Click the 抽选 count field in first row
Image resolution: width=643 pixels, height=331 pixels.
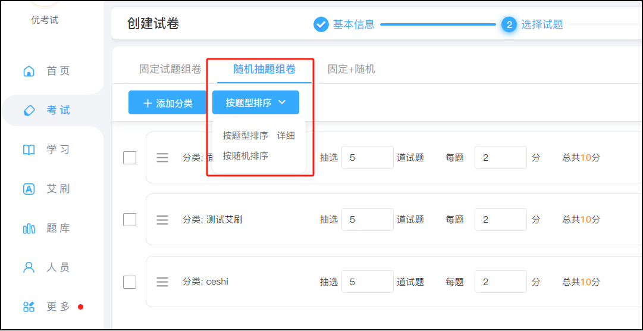click(368, 158)
